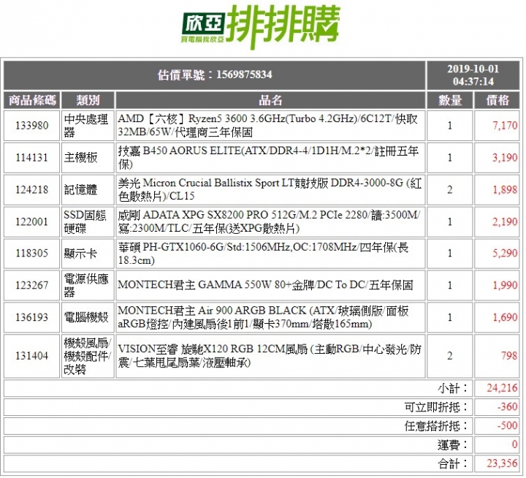Click the ADATA XPG SX8200 PRO name
This screenshot has height=478, width=526.
pyautogui.click(x=270, y=221)
